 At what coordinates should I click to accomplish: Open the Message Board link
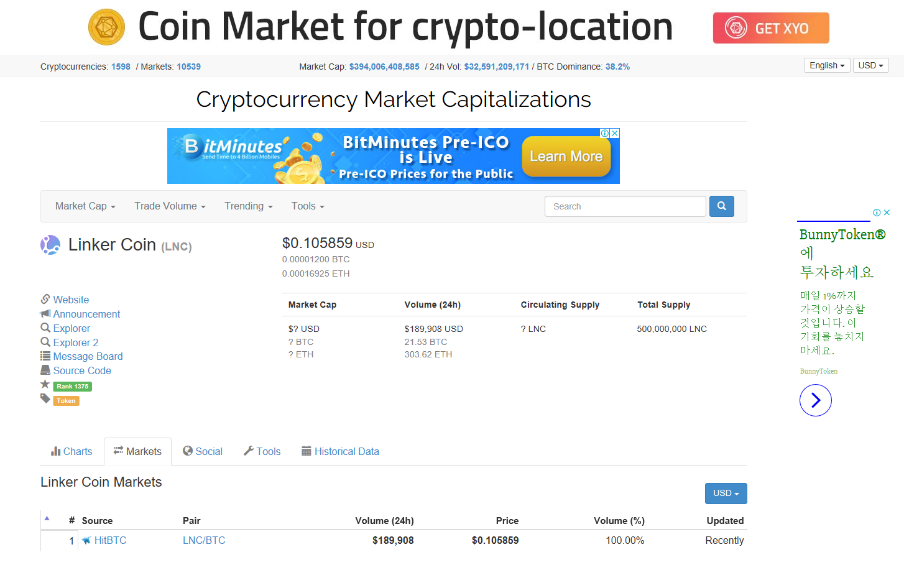pyautogui.click(x=88, y=356)
